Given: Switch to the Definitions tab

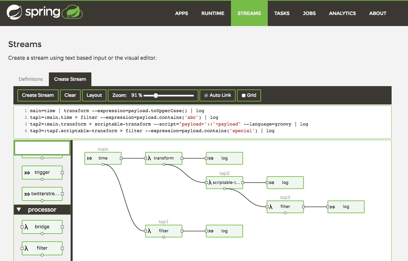Looking at the screenshot, I should pos(31,79).
